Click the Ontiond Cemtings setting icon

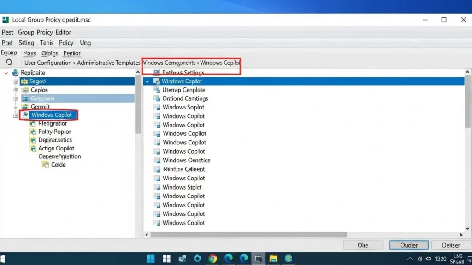tap(157, 98)
